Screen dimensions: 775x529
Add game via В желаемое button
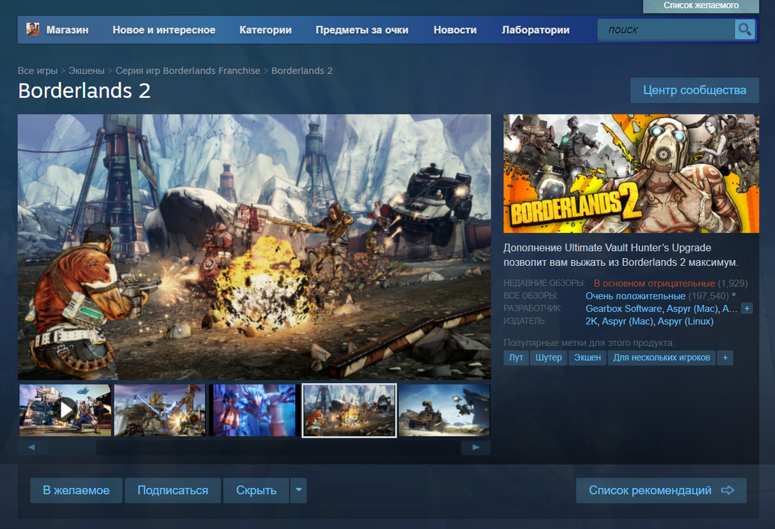coord(76,491)
